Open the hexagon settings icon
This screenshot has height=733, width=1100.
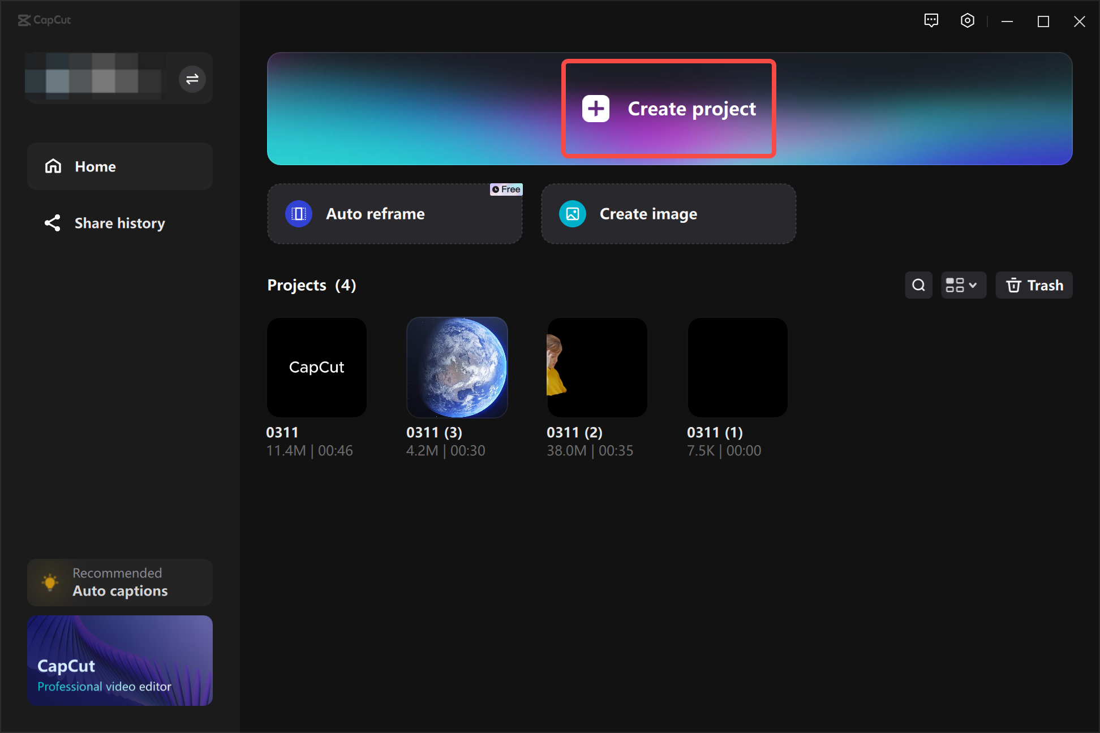[x=968, y=21]
